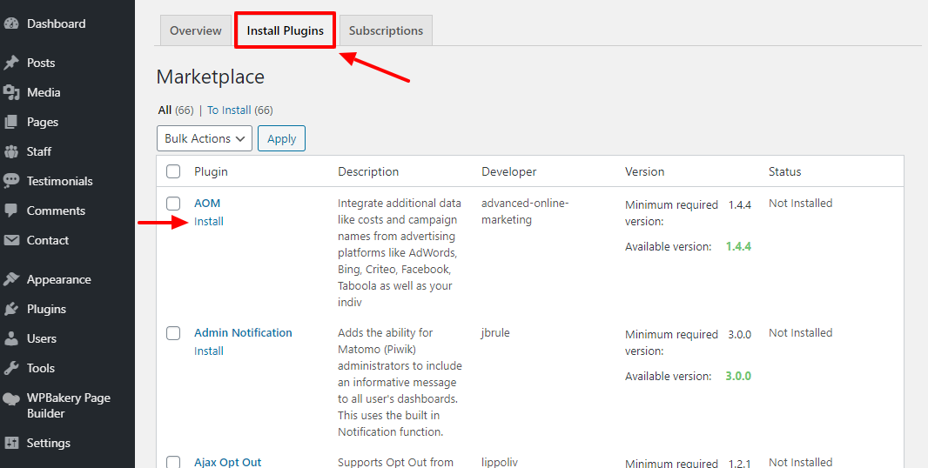Click the Appearance paintbrush icon

point(11,279)
